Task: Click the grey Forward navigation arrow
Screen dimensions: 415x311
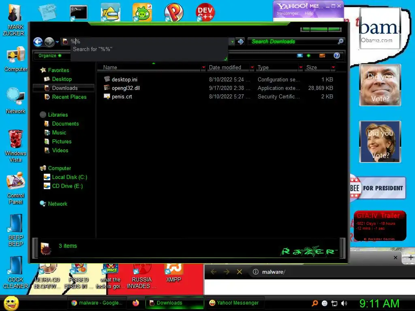Action: (49, 42)
